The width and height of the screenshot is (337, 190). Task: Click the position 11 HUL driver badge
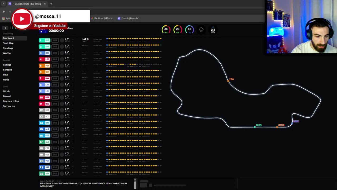click(x=44, y=104)
